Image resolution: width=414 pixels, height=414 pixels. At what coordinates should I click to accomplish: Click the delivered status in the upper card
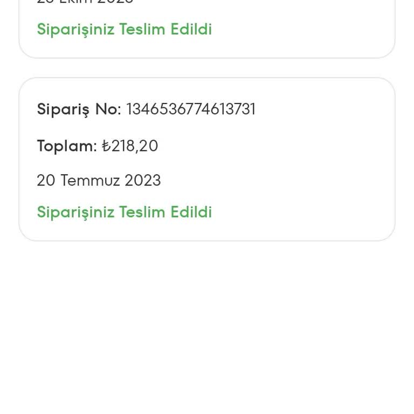[124, 29]
